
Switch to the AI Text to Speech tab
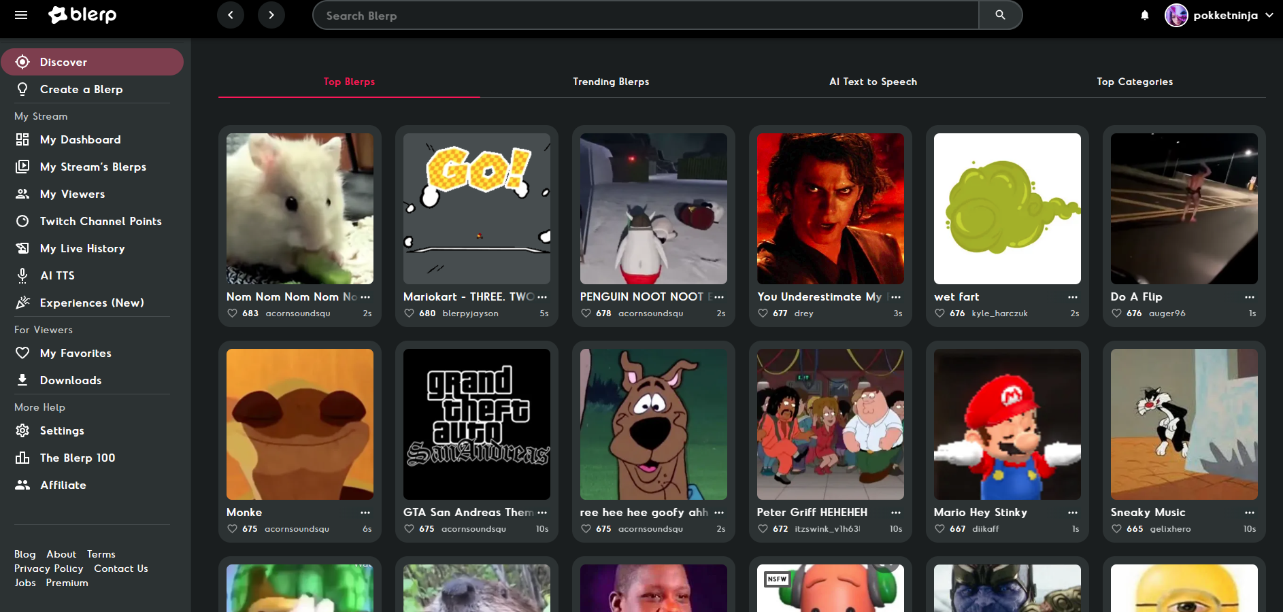(x=873, y=82)
